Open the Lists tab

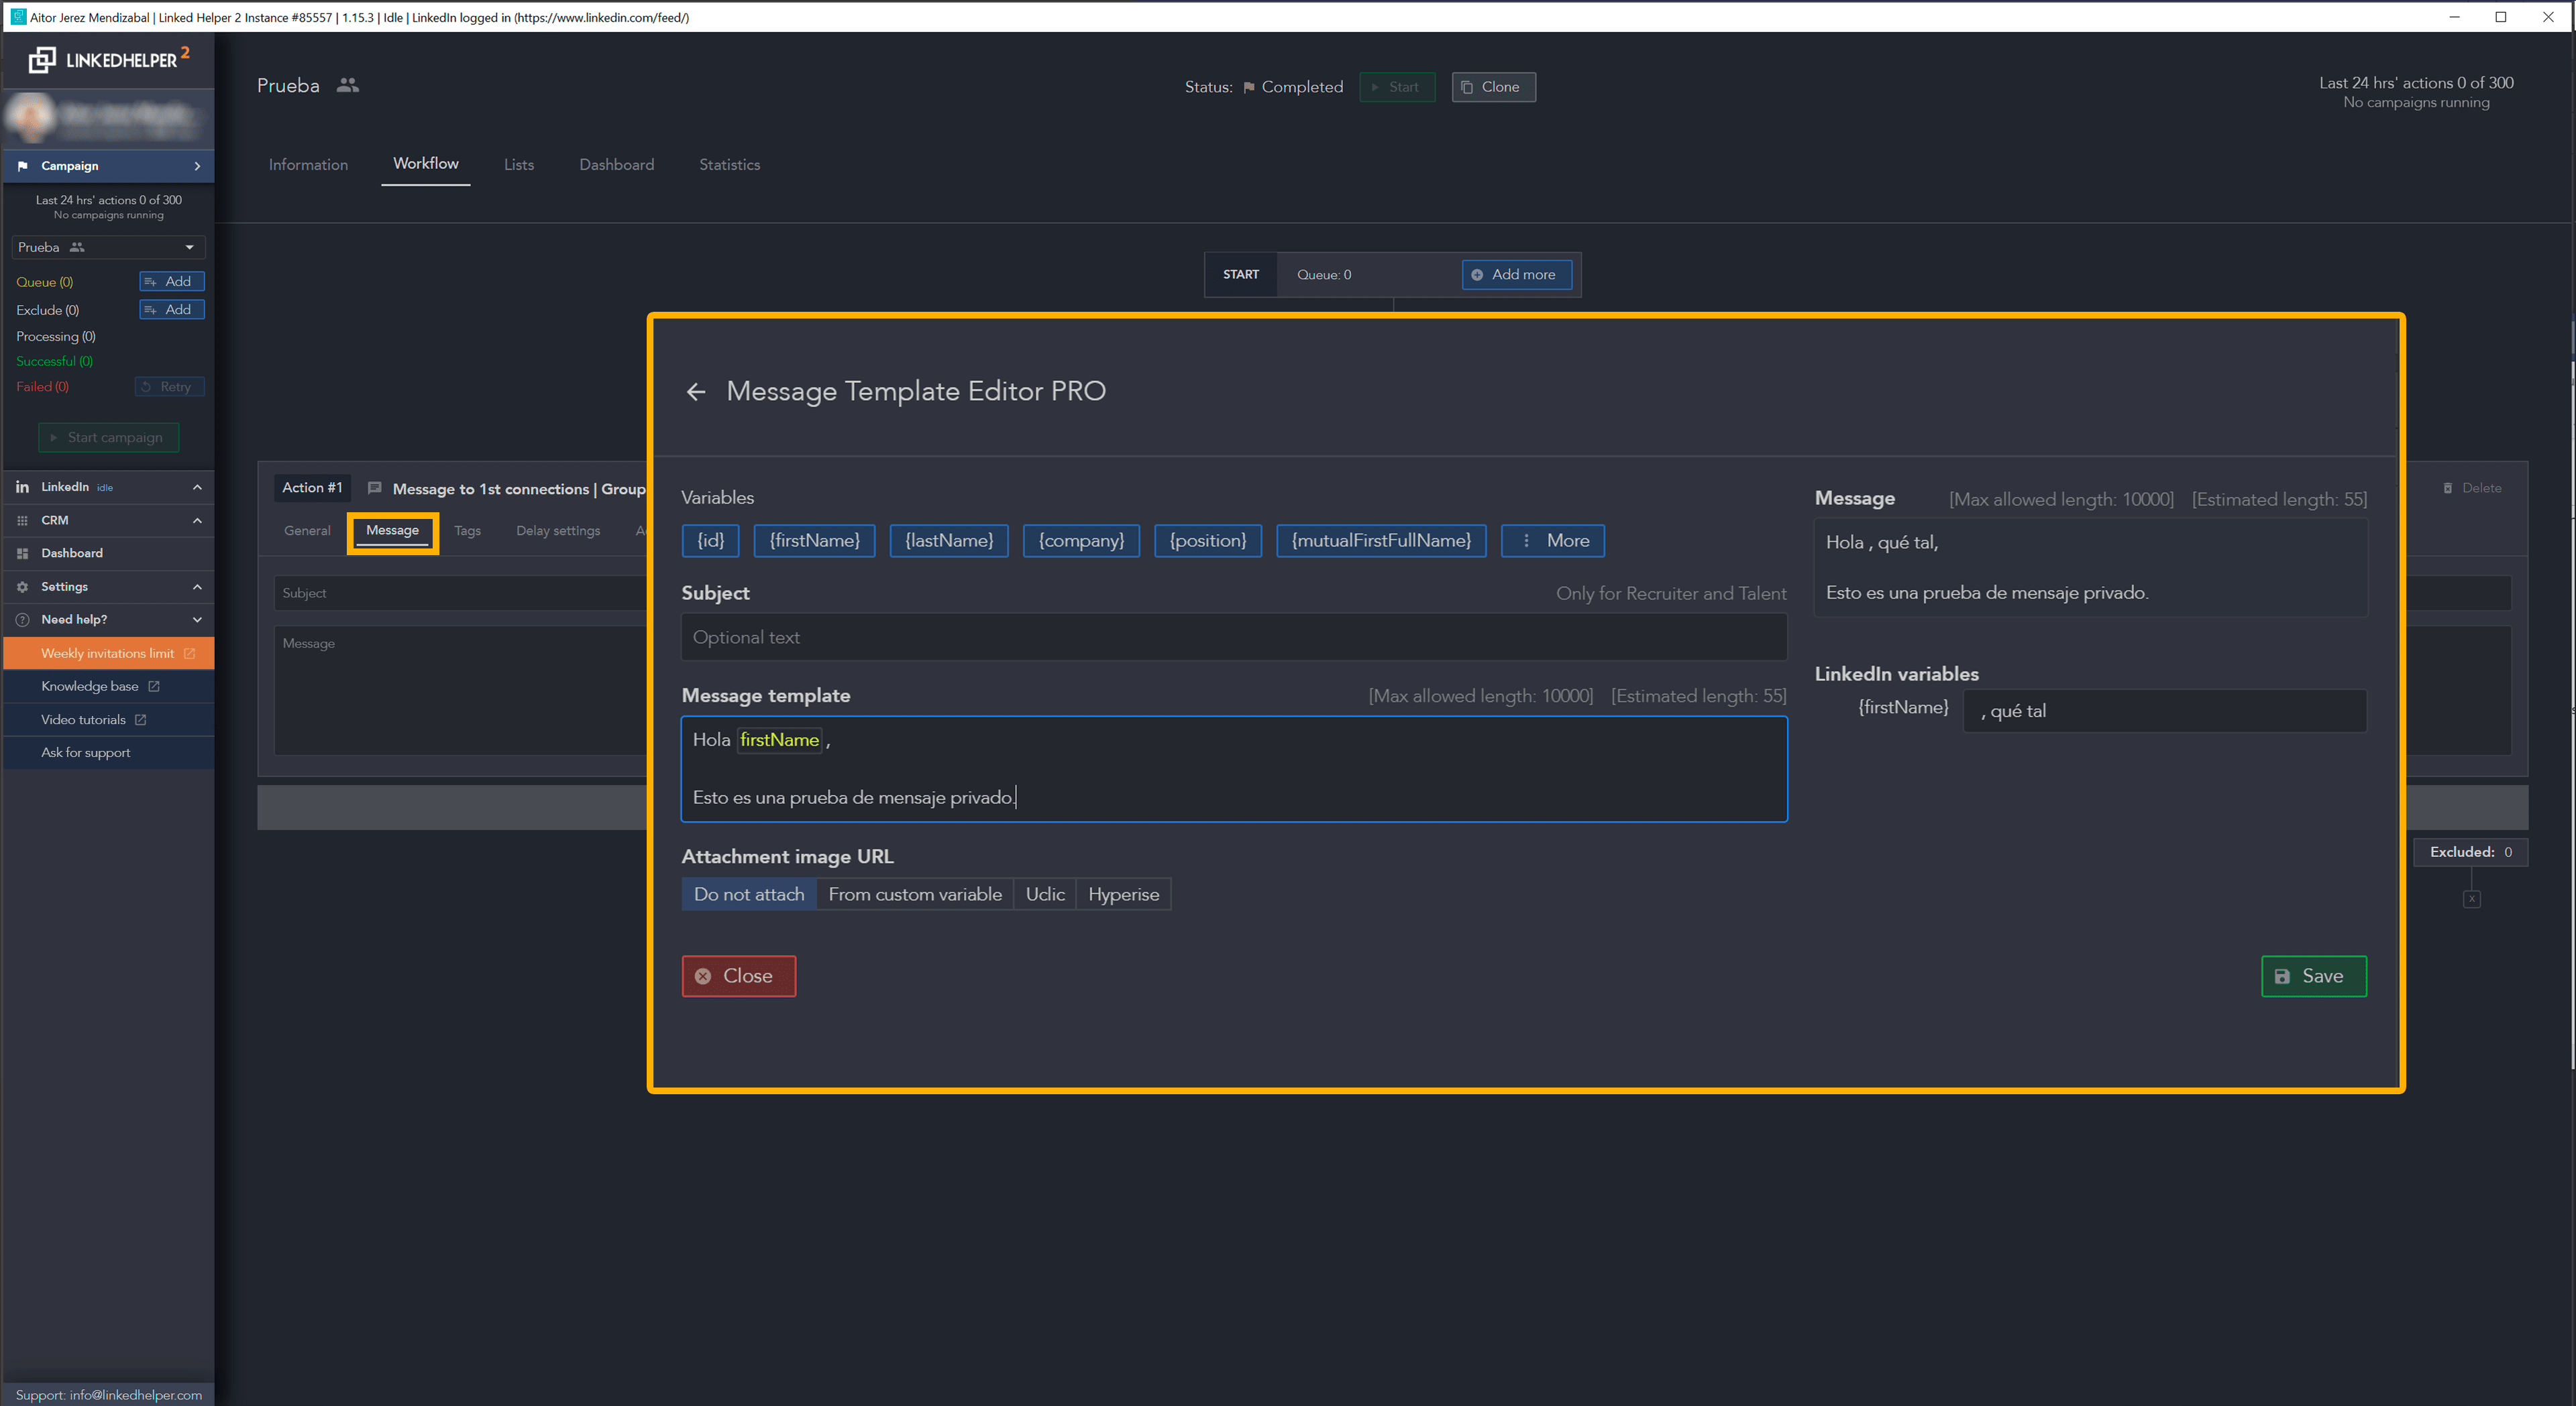tap(518, 165)
